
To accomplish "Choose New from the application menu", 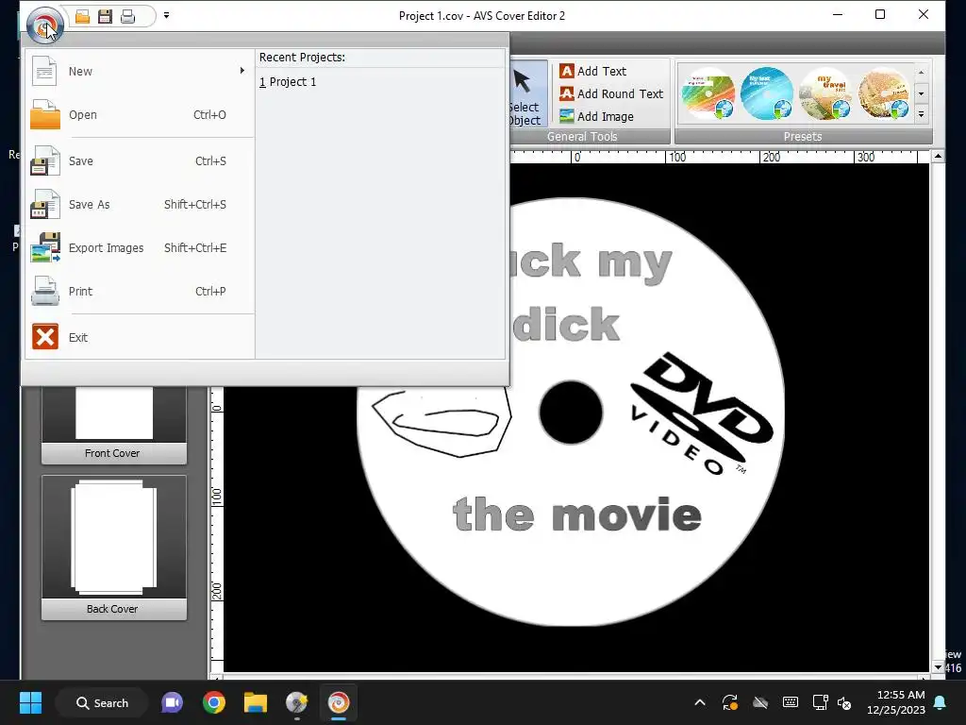I will coord(140,71).
